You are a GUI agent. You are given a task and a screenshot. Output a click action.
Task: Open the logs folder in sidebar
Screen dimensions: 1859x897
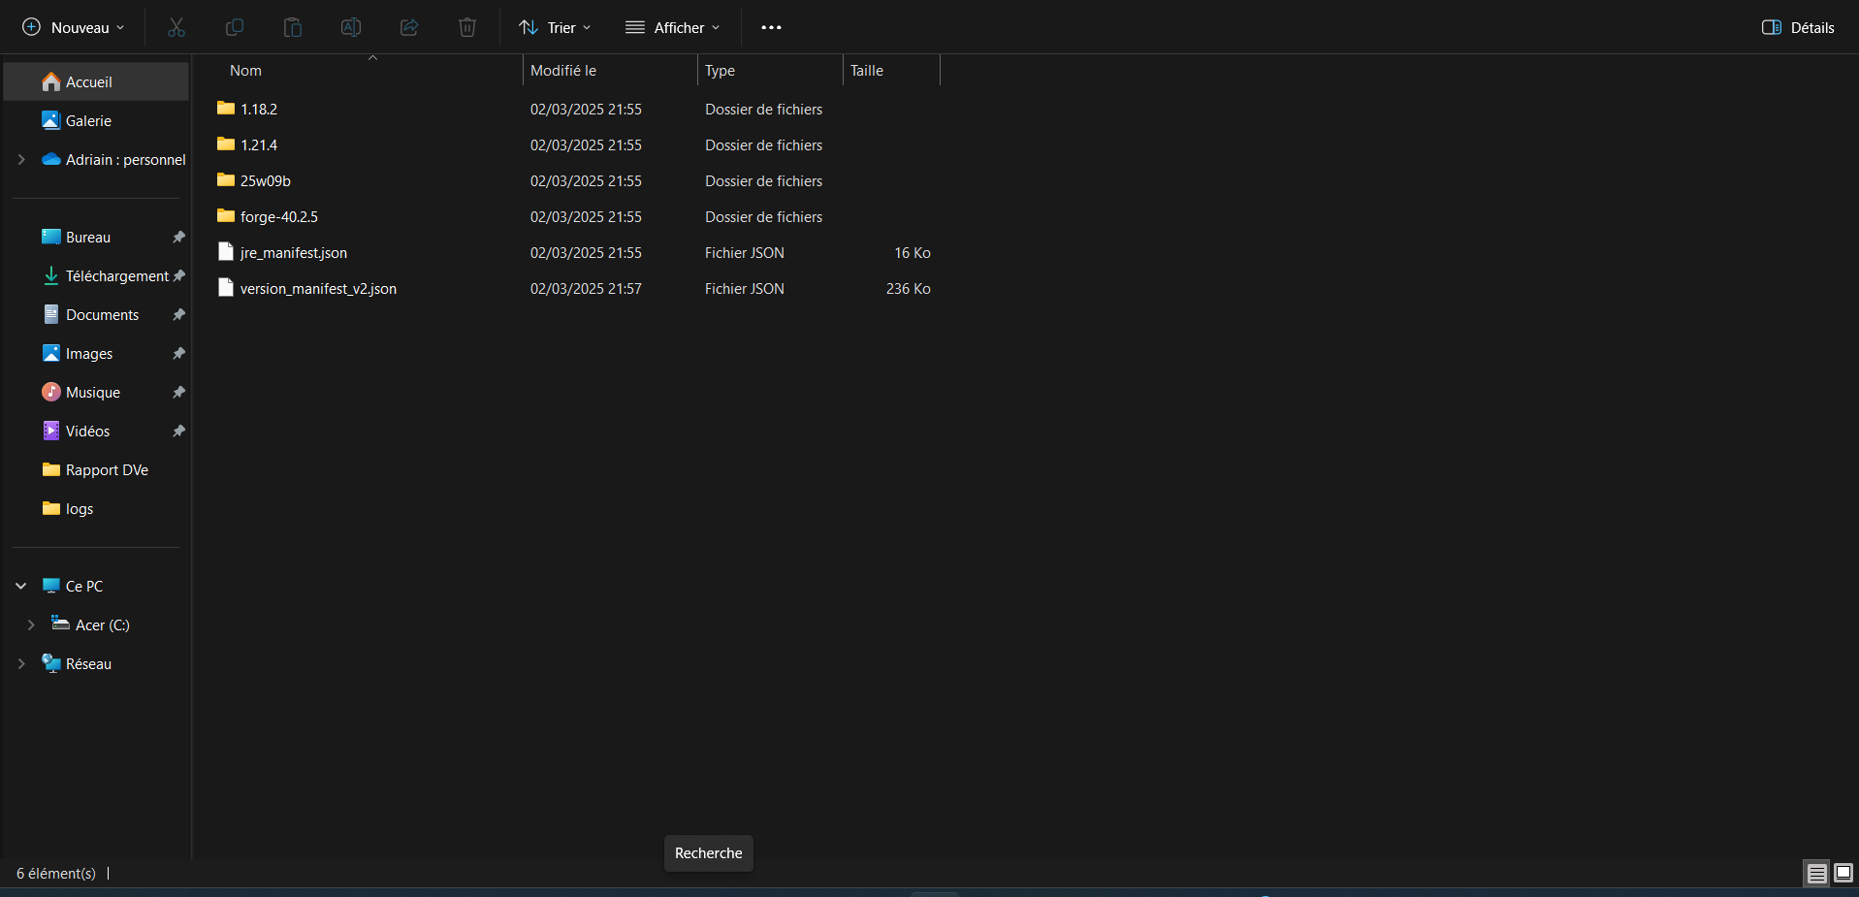[x=97, y=508]
